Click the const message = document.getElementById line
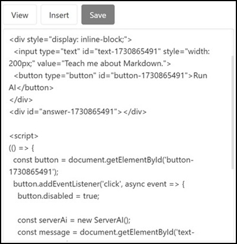 [x=106, y=232]
